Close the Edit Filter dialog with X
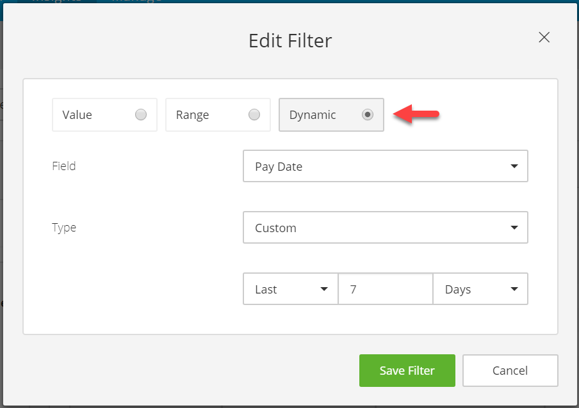 tap(544, 37)
